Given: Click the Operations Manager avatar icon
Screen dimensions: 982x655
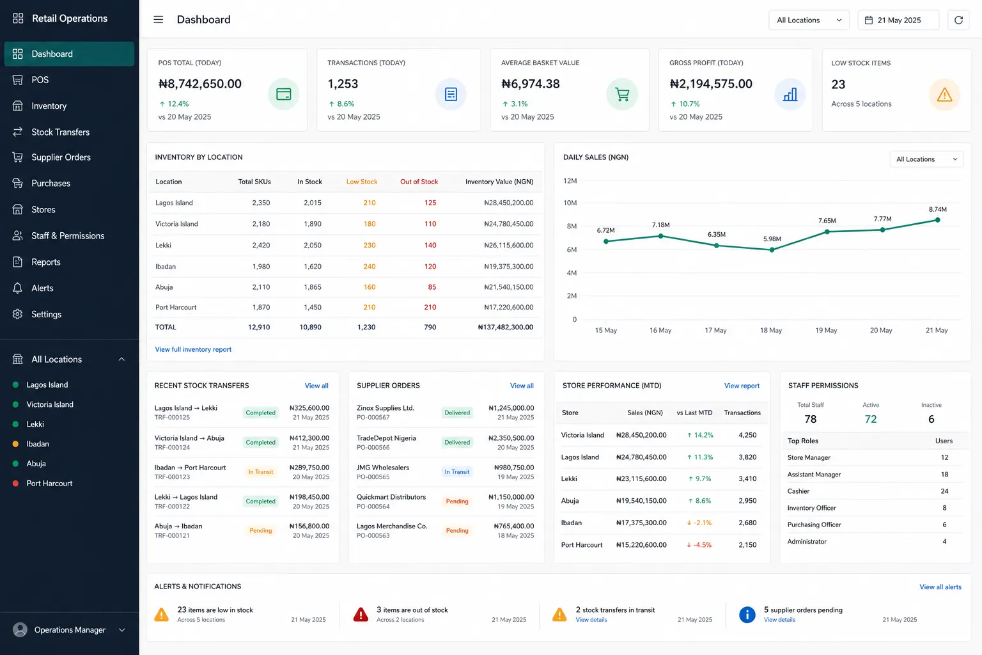Looking at the screenshot, I should (x=20, y=630).
